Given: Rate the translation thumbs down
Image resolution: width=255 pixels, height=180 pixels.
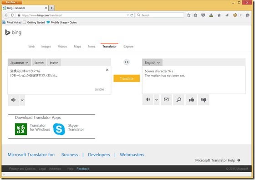Looking at the screenshot, I should tap(204, 99).
